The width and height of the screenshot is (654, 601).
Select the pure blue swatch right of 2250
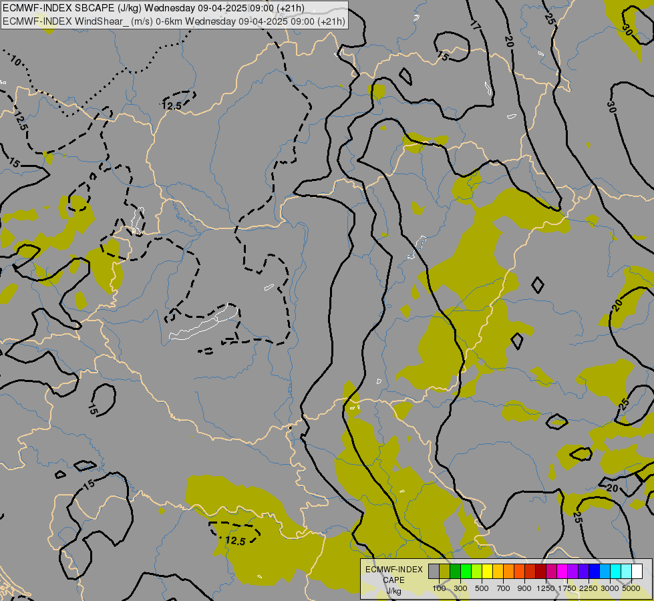595,571
